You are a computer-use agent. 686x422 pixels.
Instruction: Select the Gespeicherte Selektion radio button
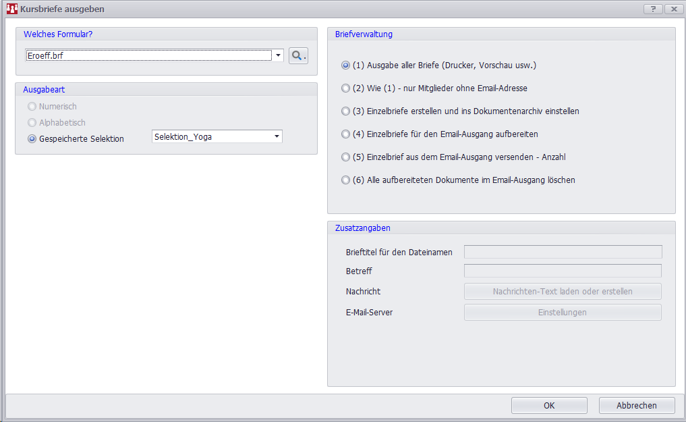click(x=32, y=138)
